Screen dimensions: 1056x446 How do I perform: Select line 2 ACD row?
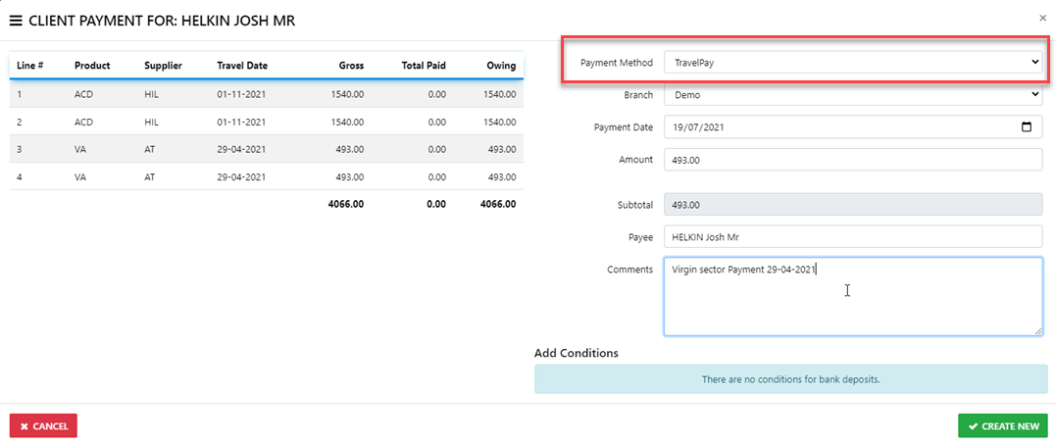click(x=265, y=123)
